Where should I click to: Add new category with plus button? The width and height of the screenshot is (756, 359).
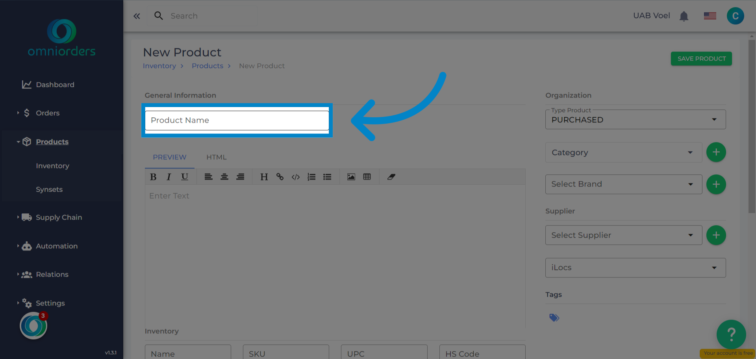click(x=716, y=152)
